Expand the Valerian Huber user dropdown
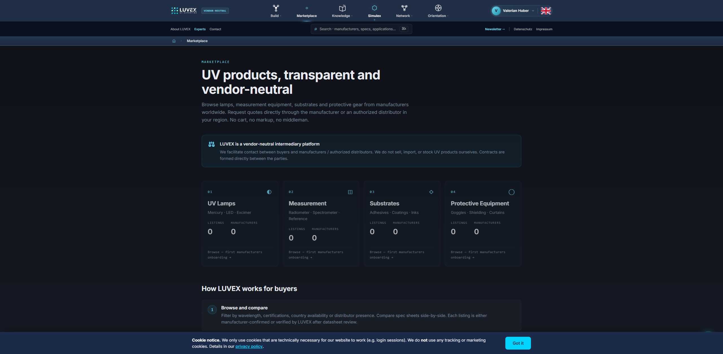Viewport: 723px width, 354px height. click(533, 11)
